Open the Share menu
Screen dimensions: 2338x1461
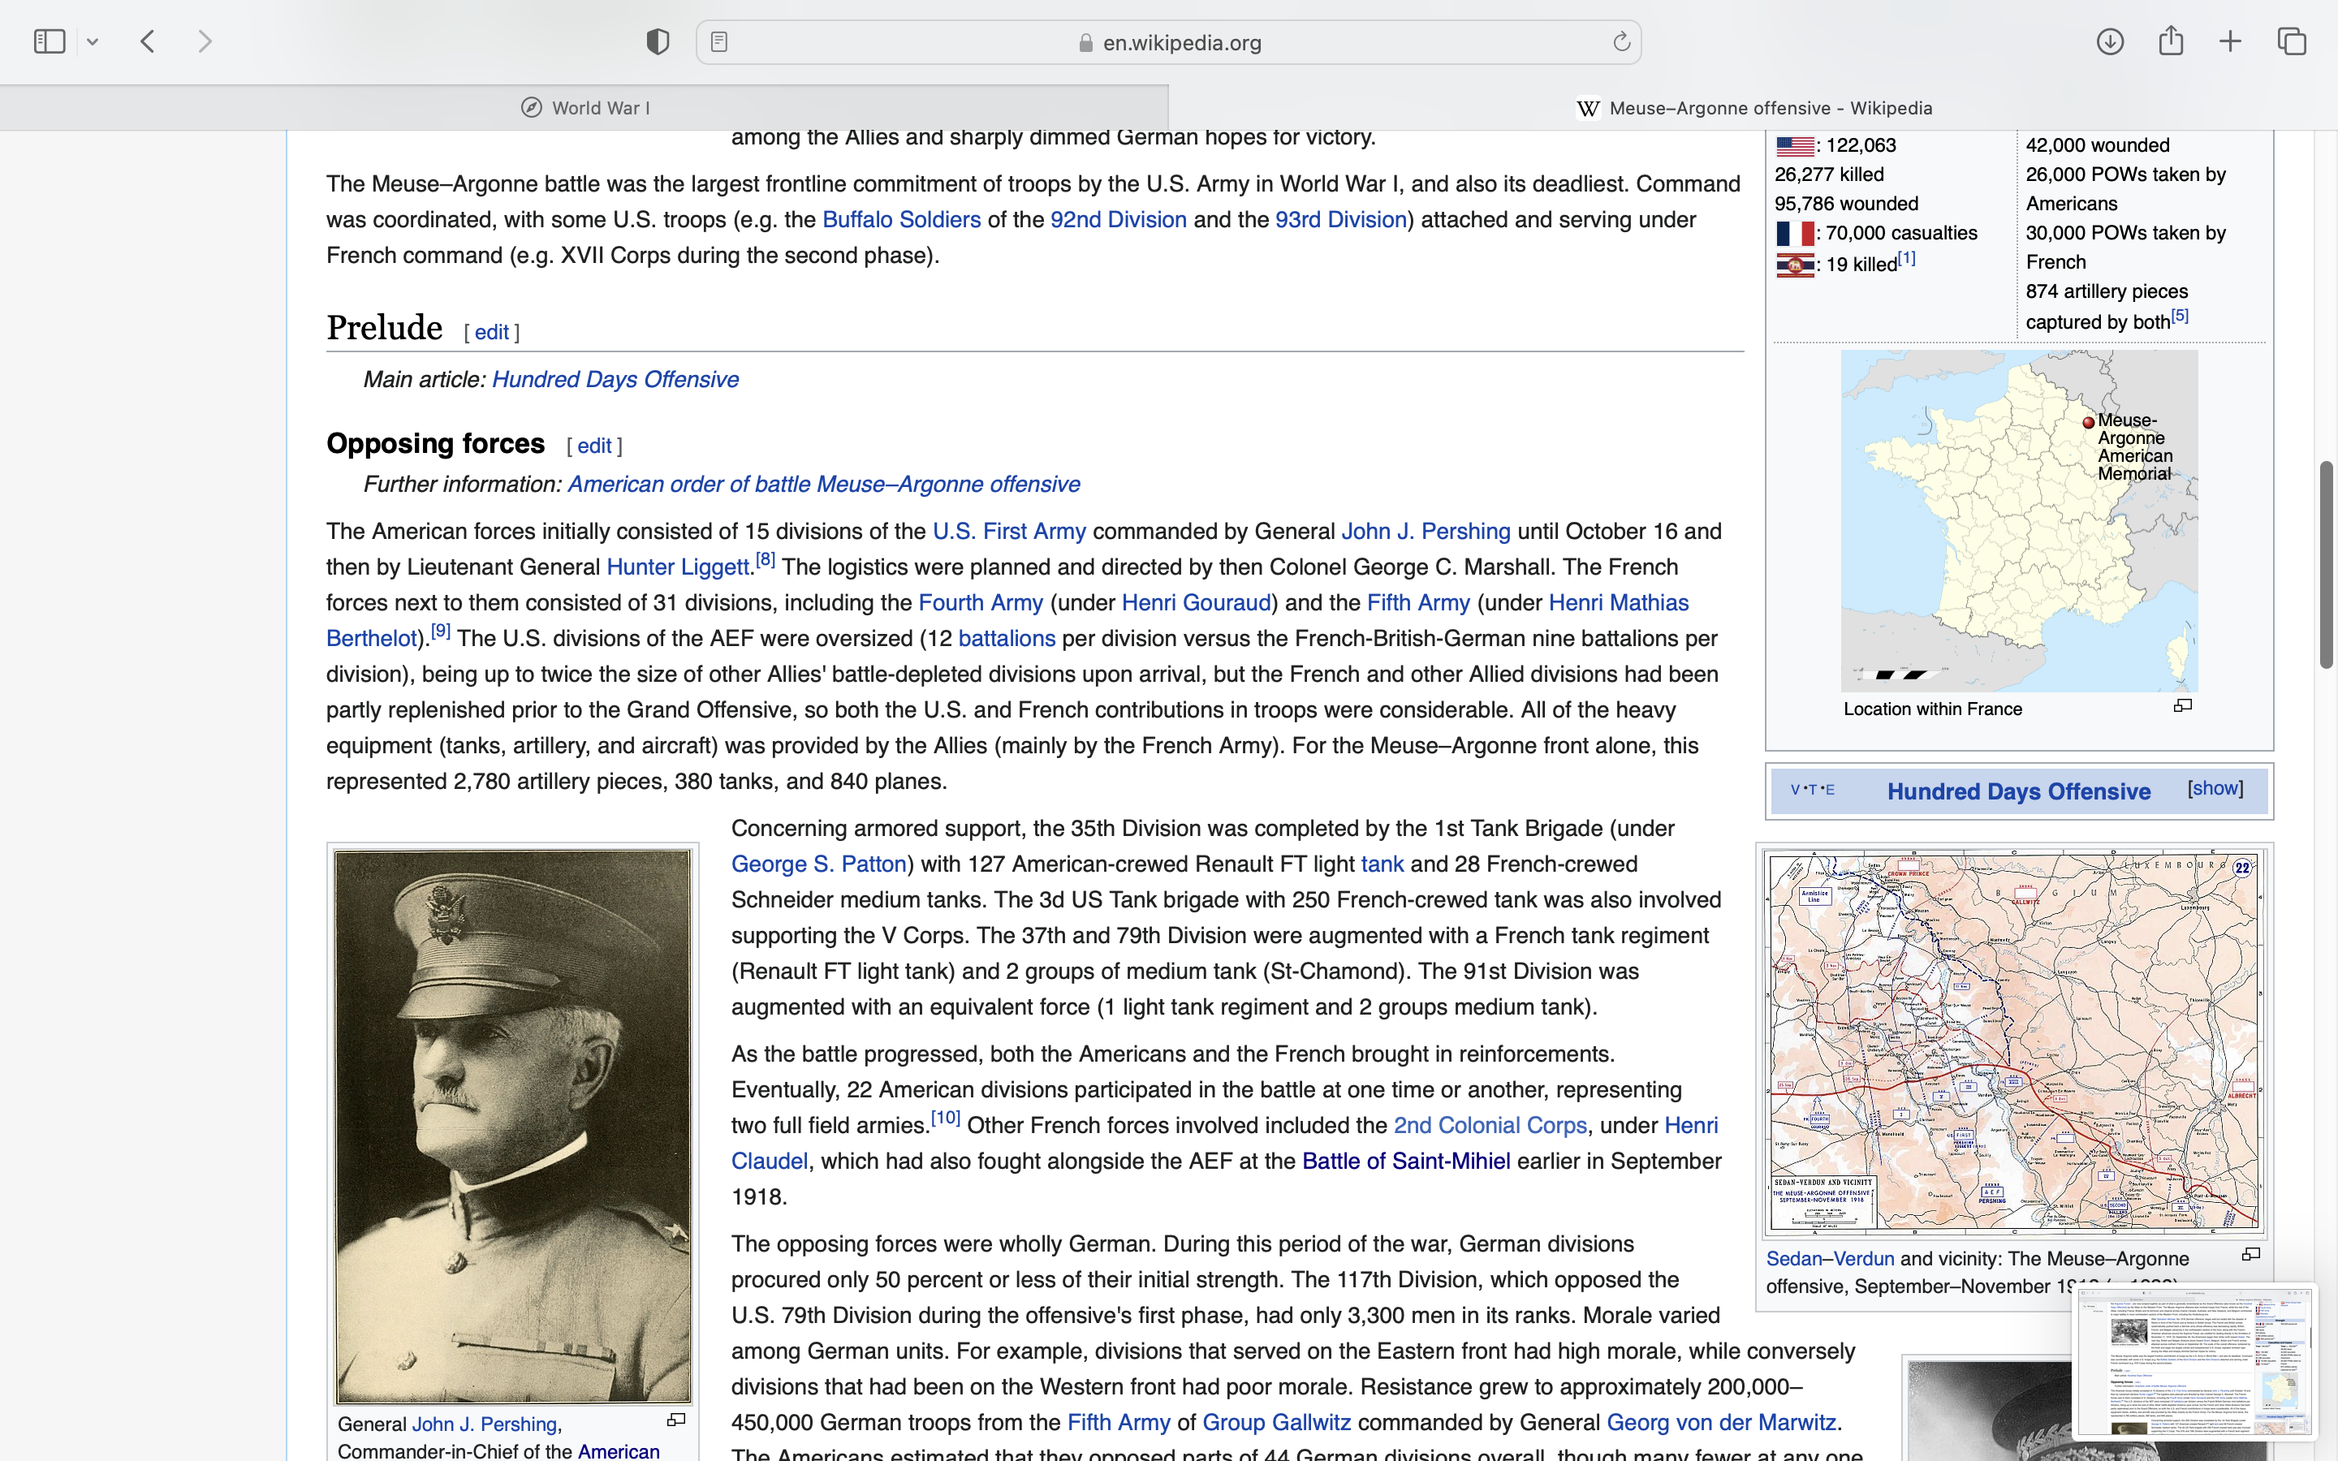pos(2171,41)
